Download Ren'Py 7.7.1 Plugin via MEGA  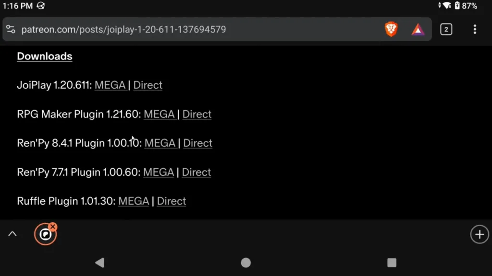click(159, 172)
